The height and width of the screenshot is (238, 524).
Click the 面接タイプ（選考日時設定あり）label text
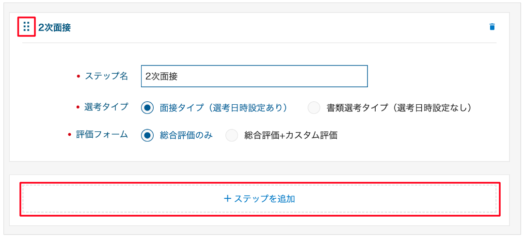pyautogui.click(x=223, y=108)
